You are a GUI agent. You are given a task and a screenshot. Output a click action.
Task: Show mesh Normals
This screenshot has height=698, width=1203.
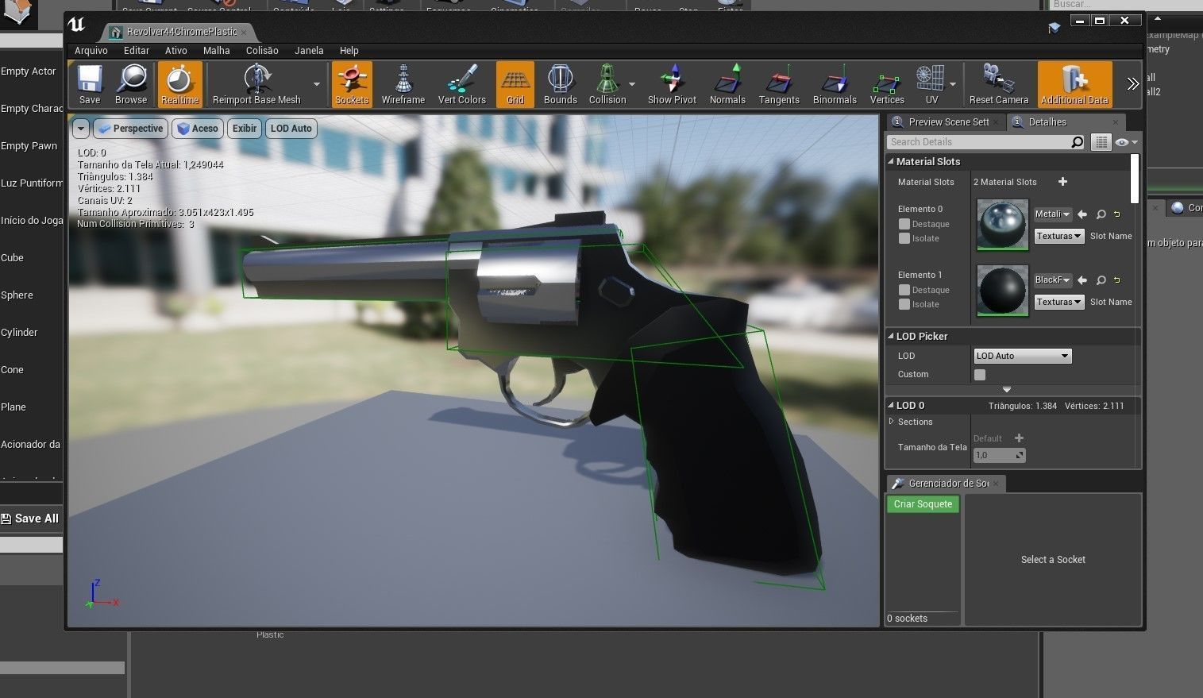click(x=727, y=84)
